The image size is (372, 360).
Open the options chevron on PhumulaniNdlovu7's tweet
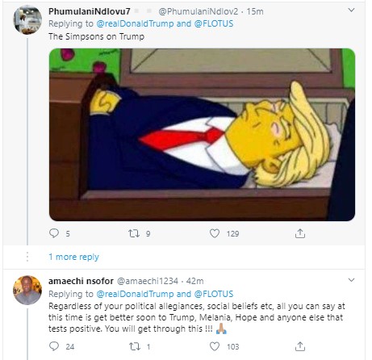(x=351, y=10)
